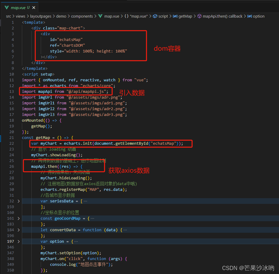Expand folded geoCoordMap at line 161
Viewport: 279px width, 274px height.
tap(19, 218)
